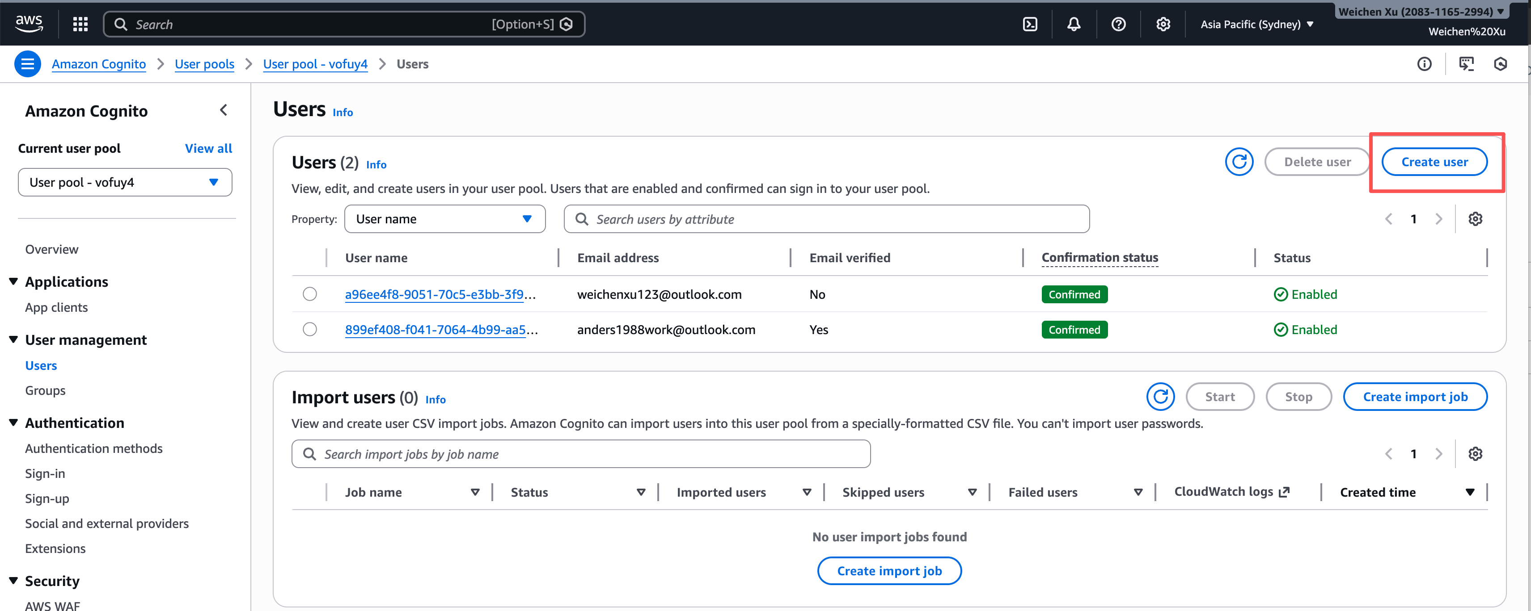The image size is (1531, 611).
Task: Open the AWS services grid menu
Action: pyautogui.click(x=80, y=25)
